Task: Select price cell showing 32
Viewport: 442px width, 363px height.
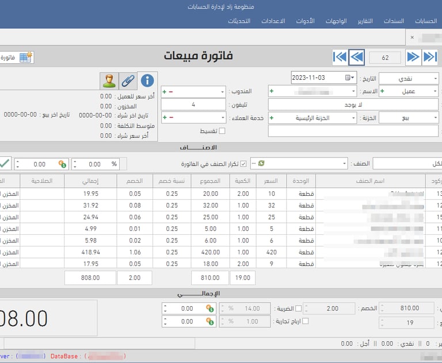Action: coord(271,206)
